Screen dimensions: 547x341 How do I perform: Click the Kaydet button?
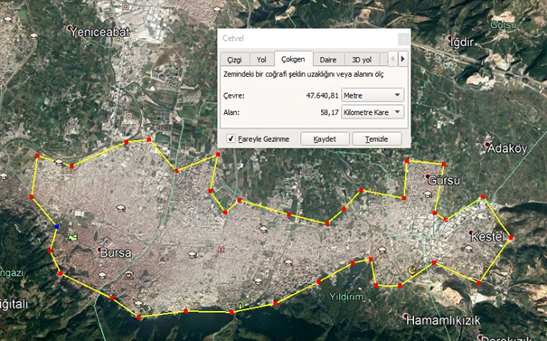point(325,139)
